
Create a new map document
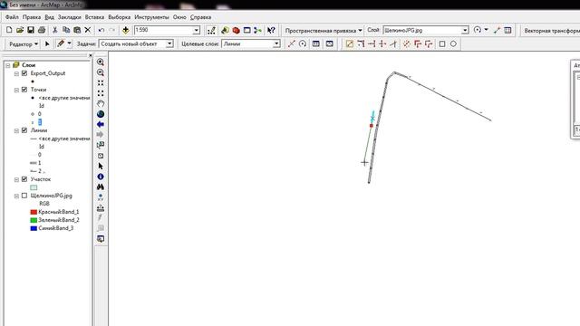click(9, 30)
